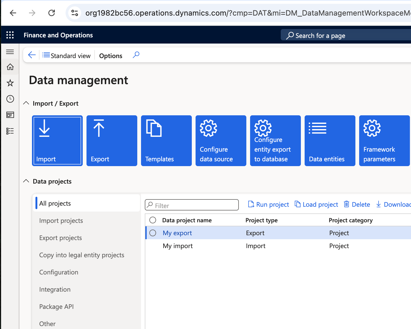Select the All projects tab
The image size is (411, 329).
86,203
